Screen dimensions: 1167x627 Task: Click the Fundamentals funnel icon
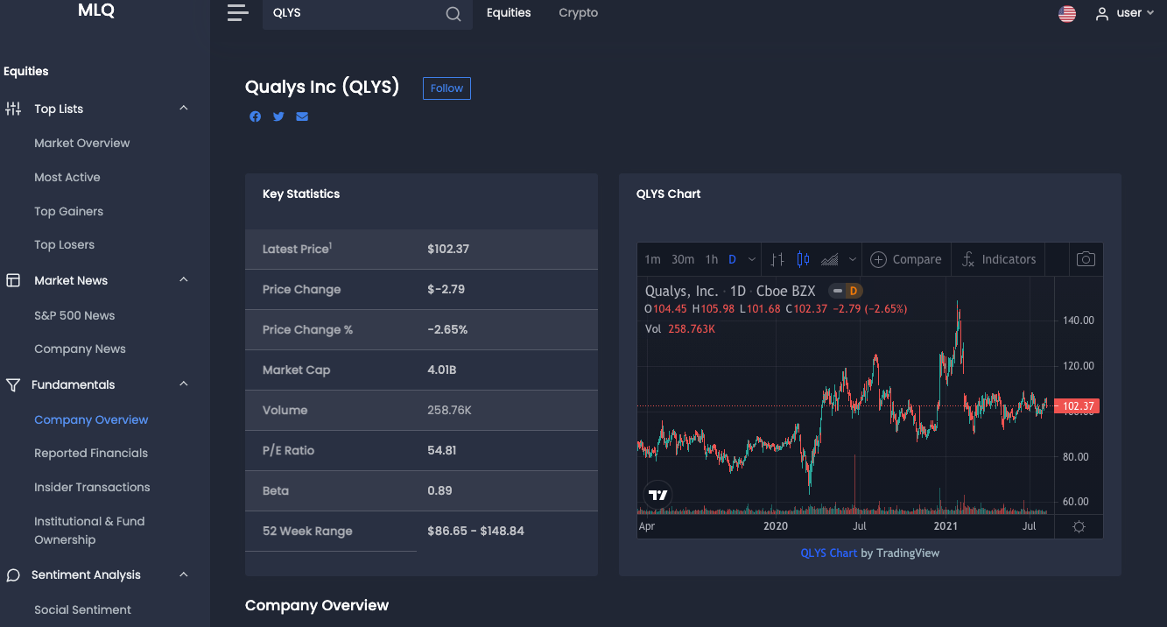tap(13, 384)
